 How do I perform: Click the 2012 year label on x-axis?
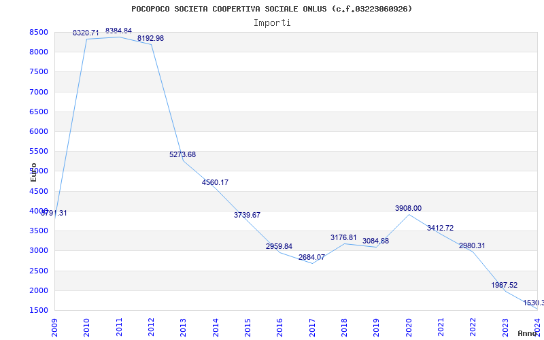151,328
